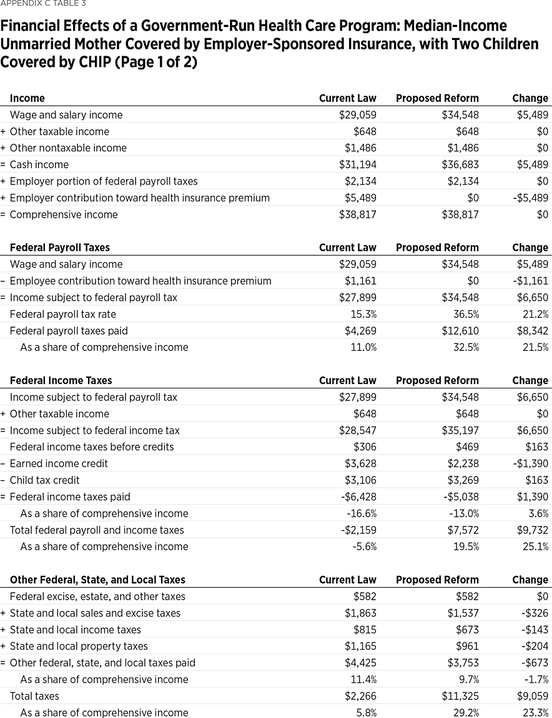Click 'Other Federal, State, and Local Taxes' header
The width and height of the screenshot is (552, 718).
pyautogui.click(x=97, y=580)
